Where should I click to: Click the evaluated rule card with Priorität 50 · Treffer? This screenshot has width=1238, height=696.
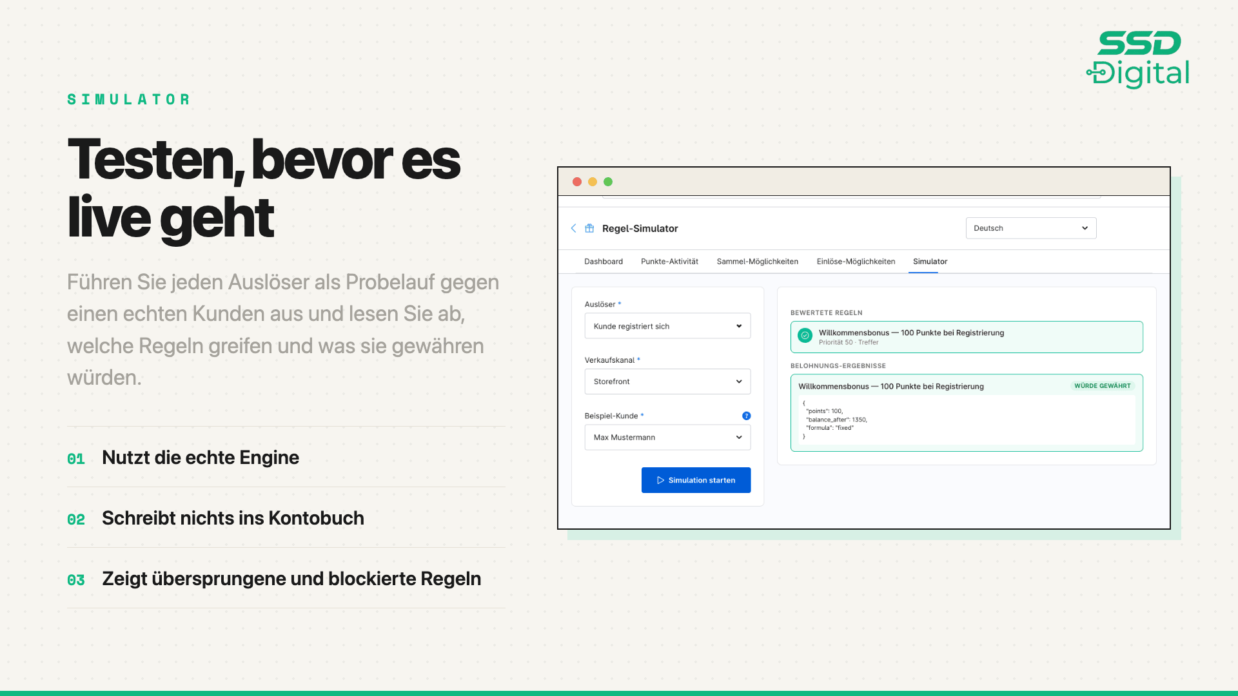tap(967, 337)
